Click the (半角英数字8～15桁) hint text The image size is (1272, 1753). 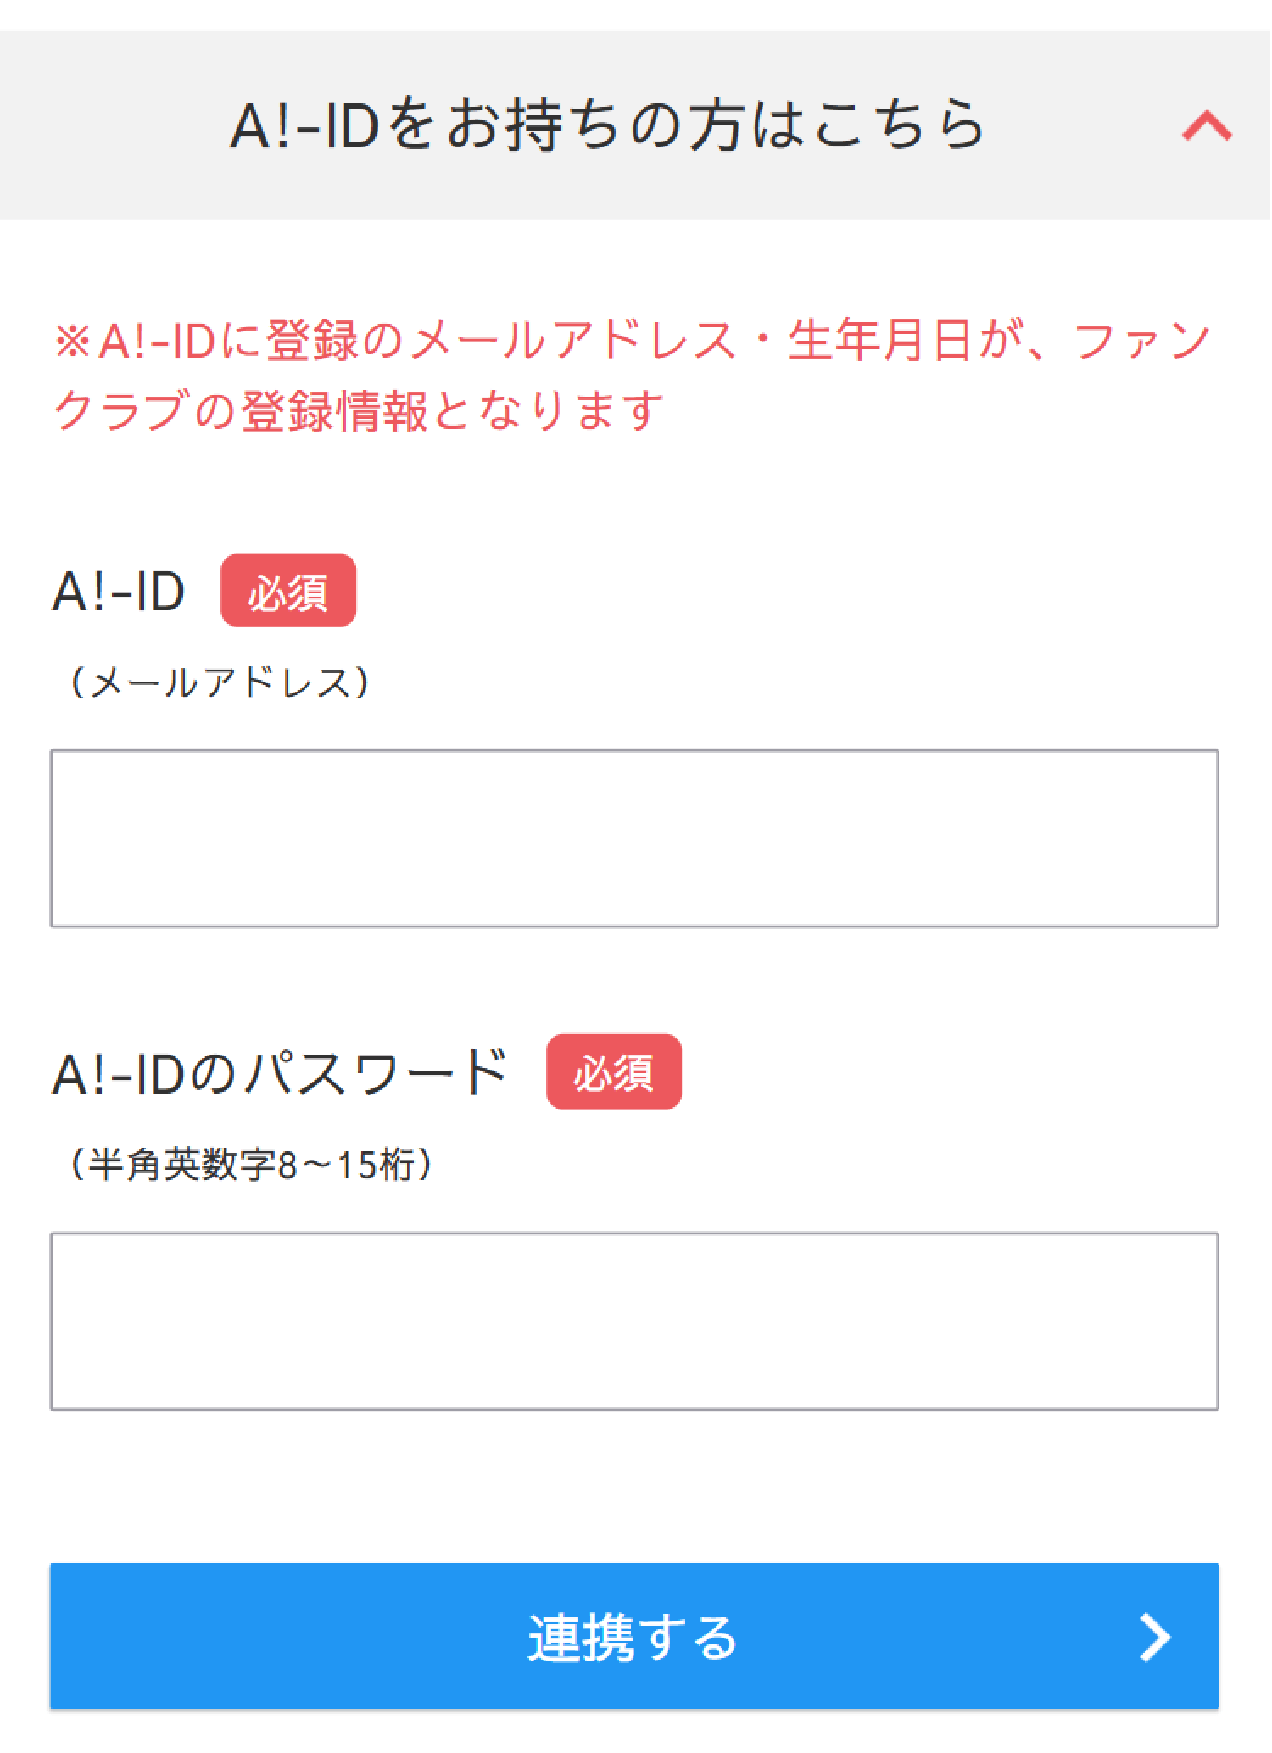pyautogui.click(x=252, y=1165)
